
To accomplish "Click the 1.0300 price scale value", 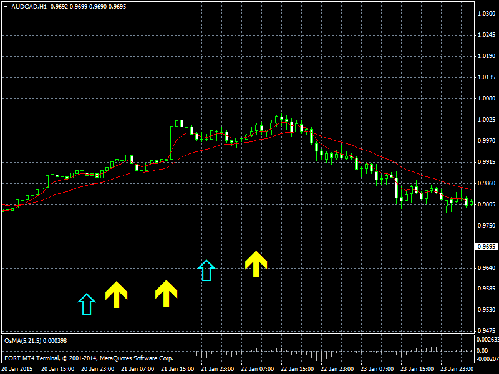I will point(487,14).
